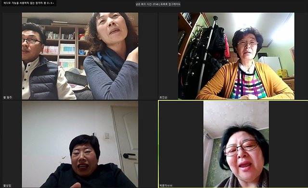Click the remaining meeting time '07:48' text
This screenshot has width=308, height=188.
click(x=156, y=4)
